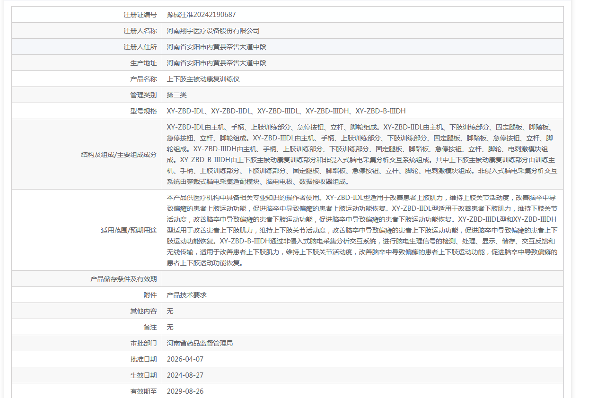Click the 型号规格 label
Screen dimensions: 615x398
coord(143,111)
